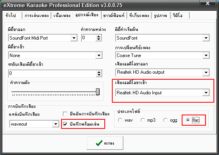Expand the Realtek HD Audio output dropdown
Screen dimensions: 219x155
pos(206,72)
